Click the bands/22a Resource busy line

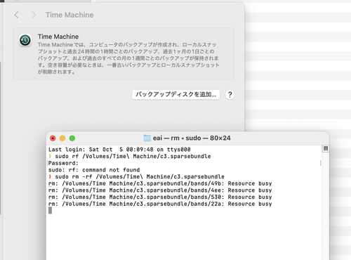click(160, 204)
